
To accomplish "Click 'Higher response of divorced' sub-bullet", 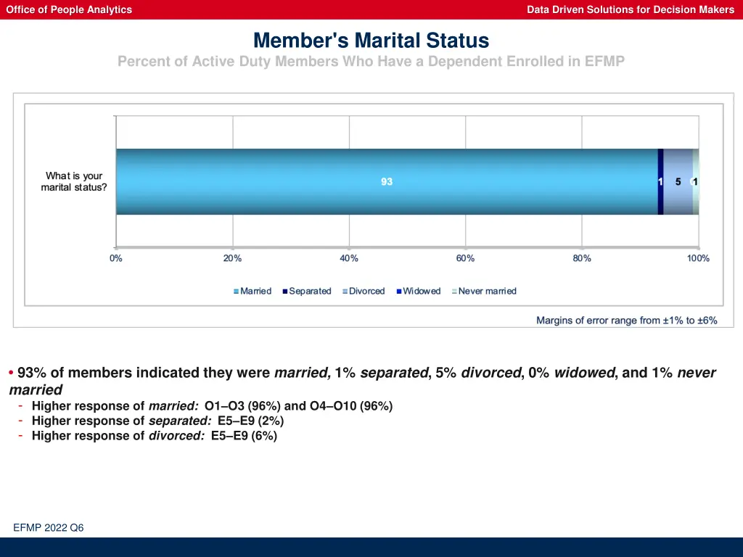I will [155, 436].
